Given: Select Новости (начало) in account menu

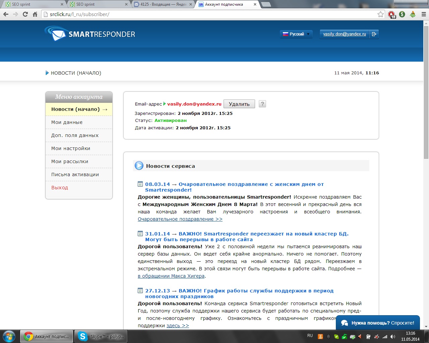Looking at the screenshot, I should (x=79, y=109).
